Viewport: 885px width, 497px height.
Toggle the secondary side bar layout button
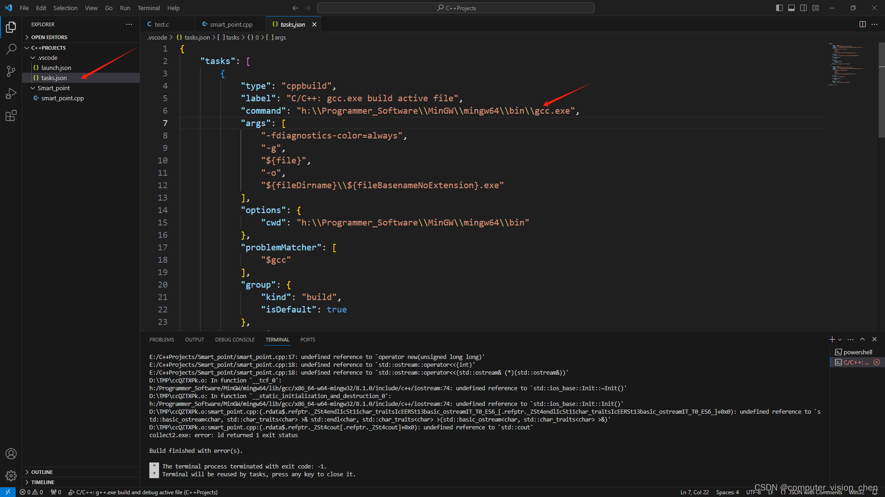[803, 8]
